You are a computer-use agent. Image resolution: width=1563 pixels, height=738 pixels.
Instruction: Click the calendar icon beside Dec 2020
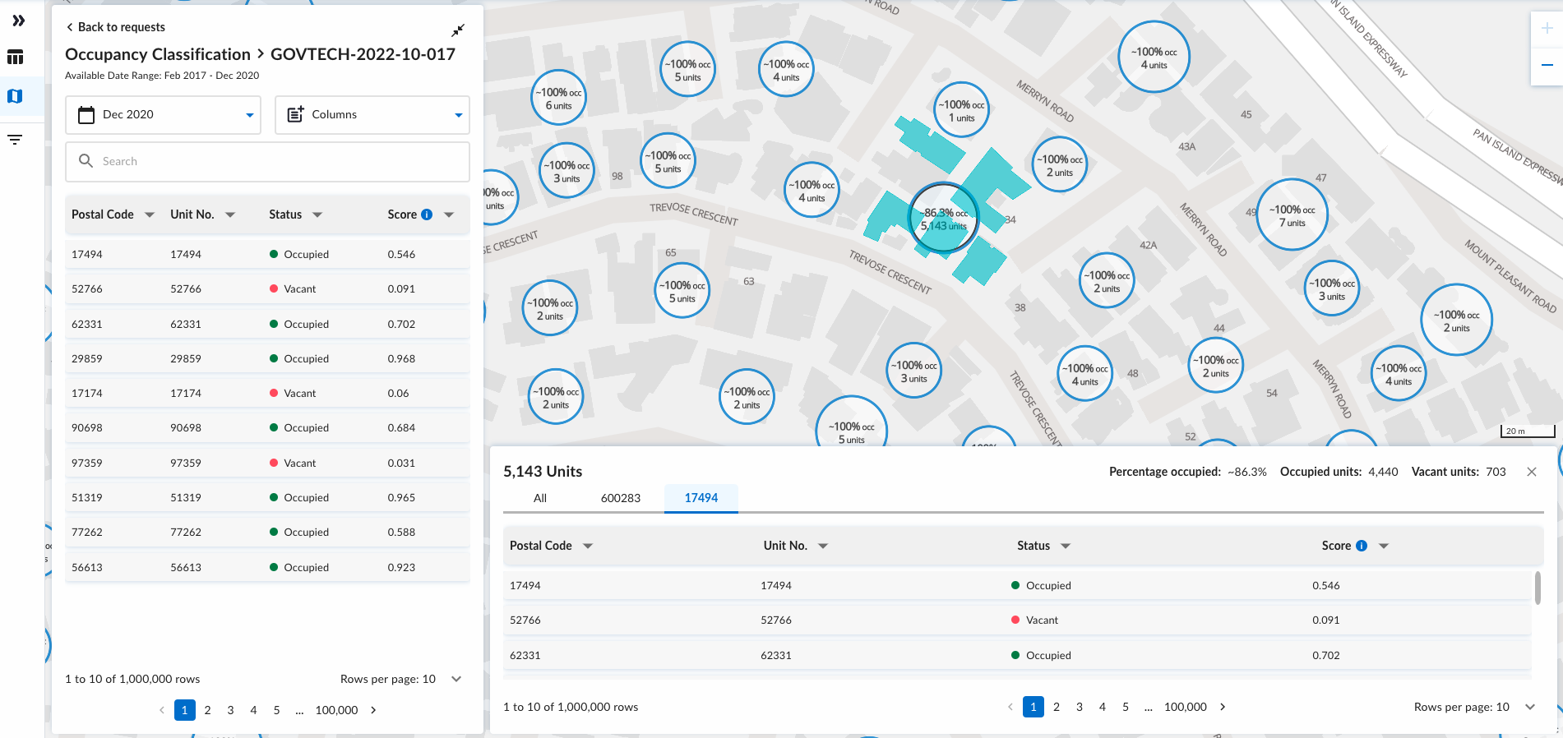(86, 115)
